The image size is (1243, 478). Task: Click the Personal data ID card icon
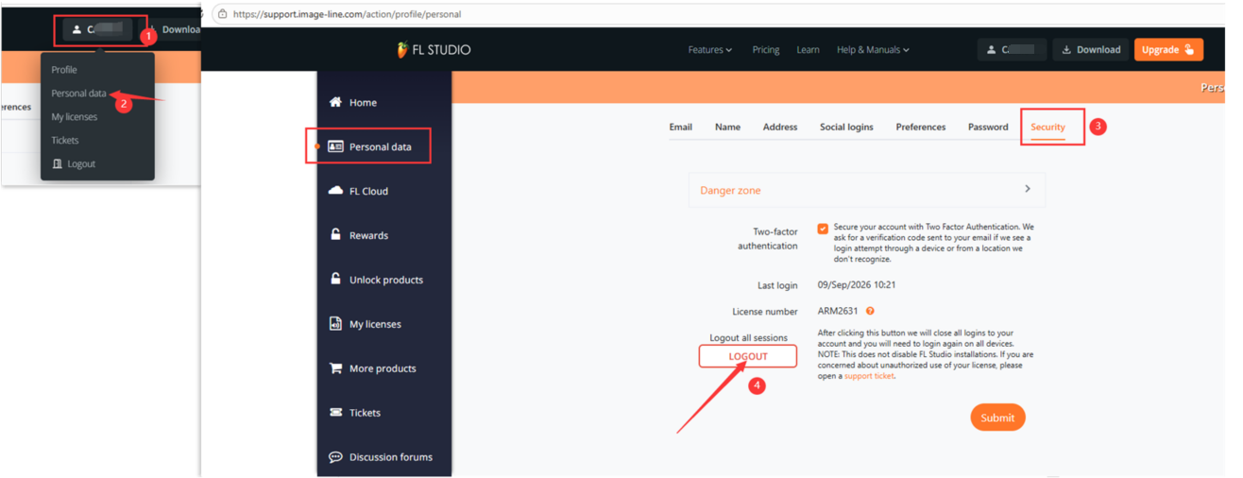(335, 146)
